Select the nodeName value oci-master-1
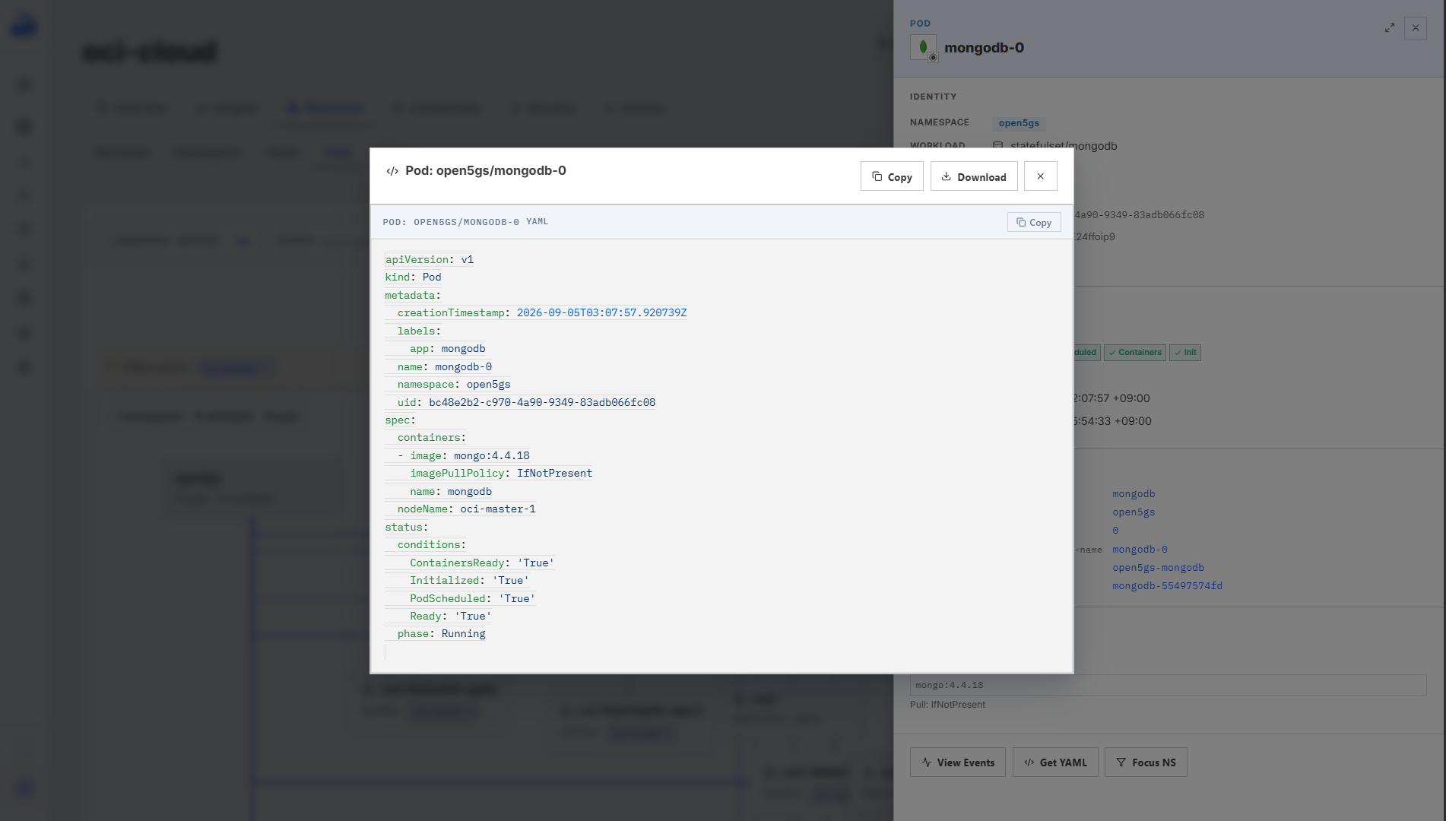Image resolution: width=1446 pixels, height=821 pixels. pos(498,509)
